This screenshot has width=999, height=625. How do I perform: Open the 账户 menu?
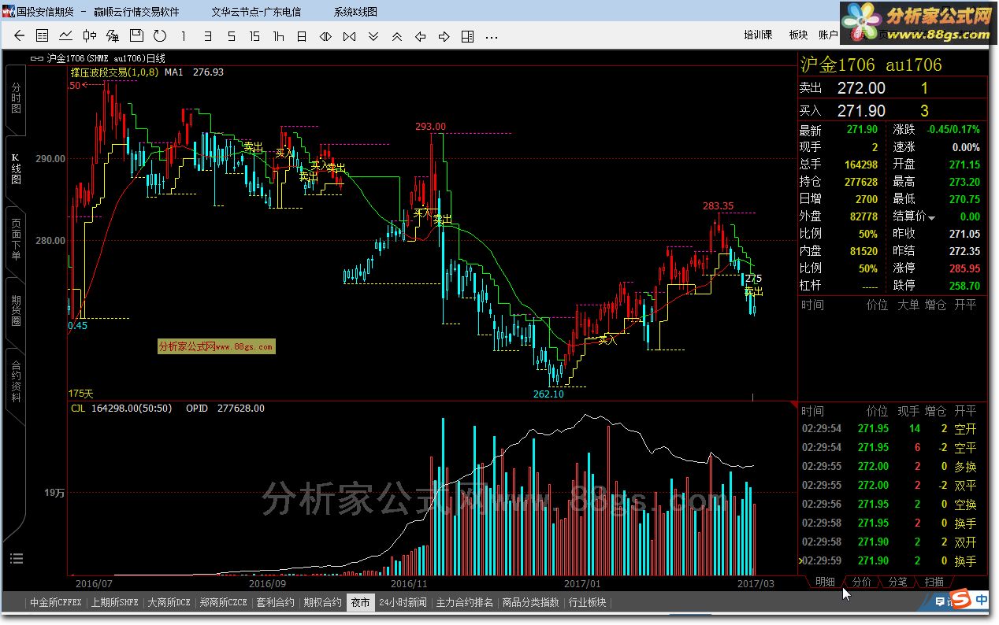(828, 35)
